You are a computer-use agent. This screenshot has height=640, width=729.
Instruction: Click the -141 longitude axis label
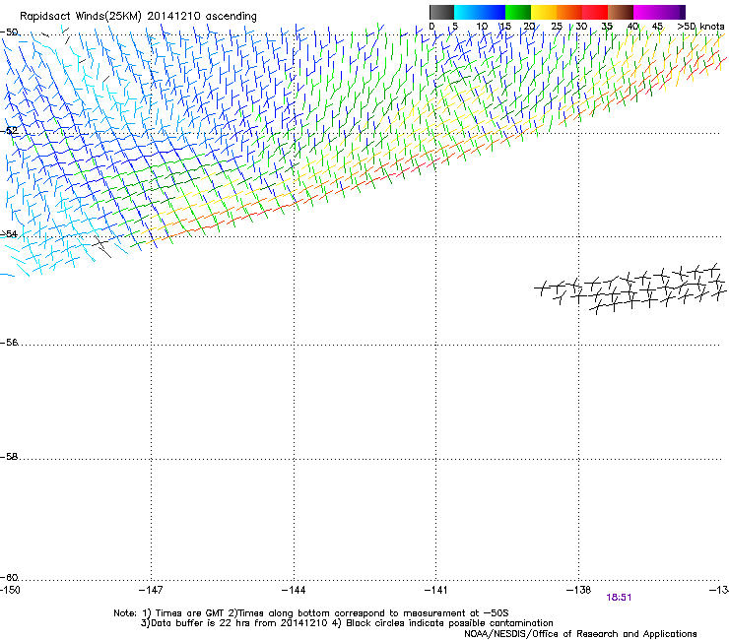436,590
